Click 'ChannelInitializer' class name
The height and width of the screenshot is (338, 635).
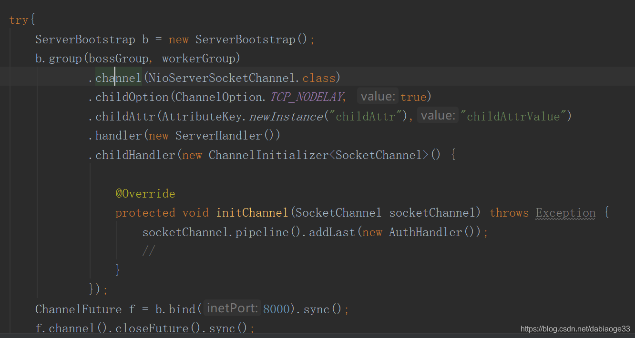269,155
